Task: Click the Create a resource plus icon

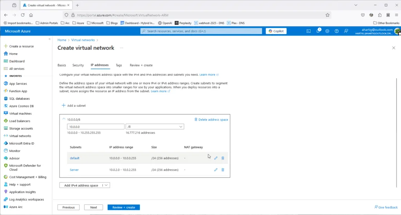Action: (6, 46)
